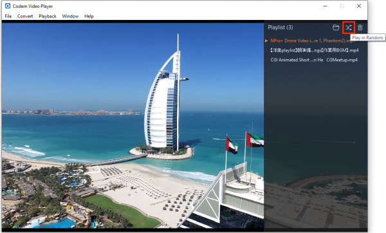
Task: Toggle the Play in Random shuffle icon
Action: [x=348, y=28]
